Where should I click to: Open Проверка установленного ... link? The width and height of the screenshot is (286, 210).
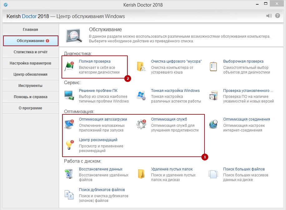tap(248, 91)
